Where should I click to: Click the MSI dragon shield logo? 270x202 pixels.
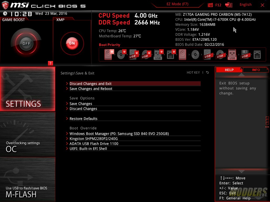pyautogui.click(x=5, y=5)
